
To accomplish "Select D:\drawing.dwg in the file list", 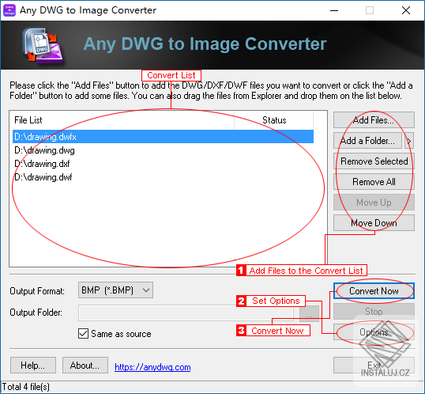I will point(163,150).
